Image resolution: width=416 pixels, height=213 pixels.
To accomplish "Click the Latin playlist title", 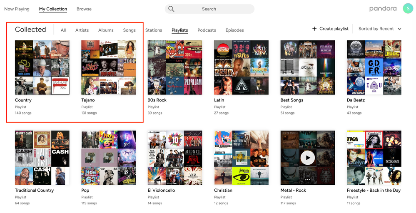I will 219,100.
